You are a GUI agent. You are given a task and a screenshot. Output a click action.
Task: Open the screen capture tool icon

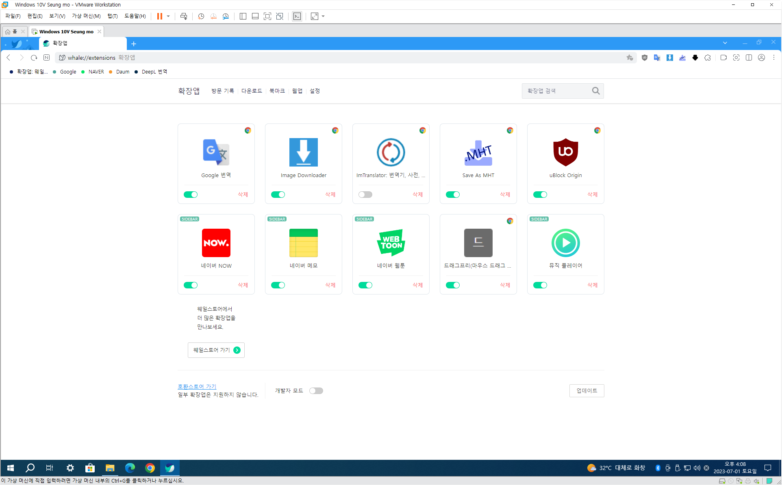pyautogui.click(x=736, y=58)
